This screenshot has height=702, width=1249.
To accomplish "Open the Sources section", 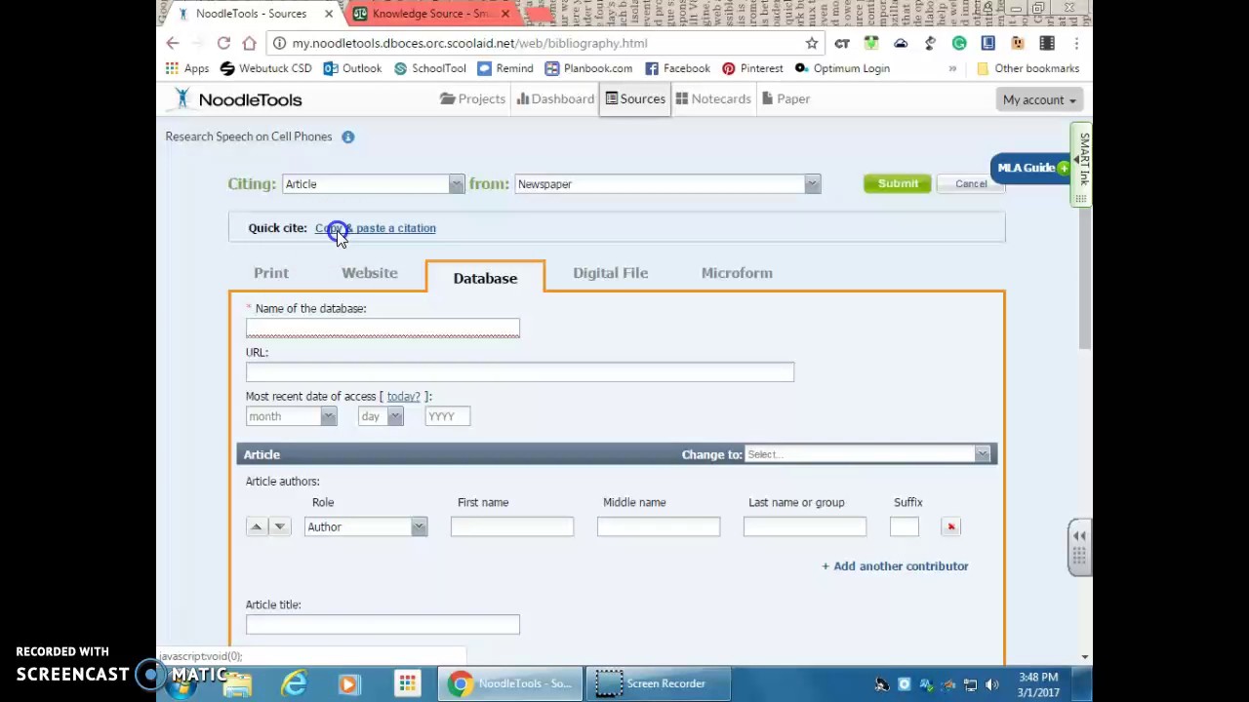I will (x=634, y=98).
